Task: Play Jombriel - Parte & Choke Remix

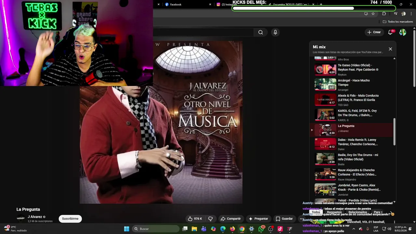Action: 352,190
